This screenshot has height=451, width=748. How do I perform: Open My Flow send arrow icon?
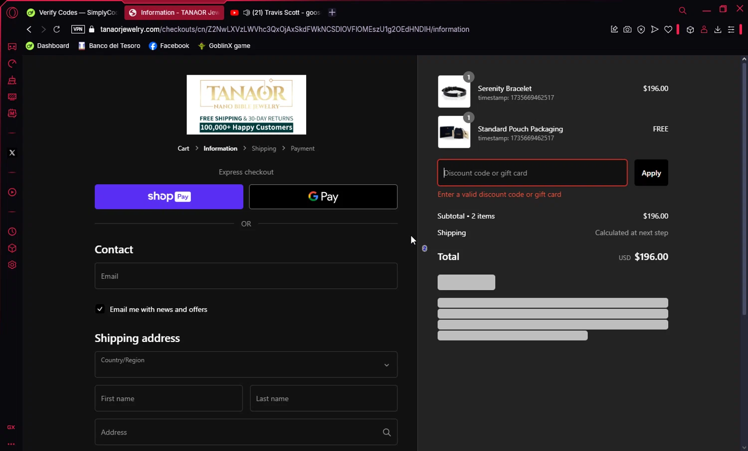pos(655,29)
